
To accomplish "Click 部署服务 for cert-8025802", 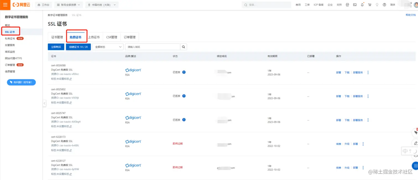I will [x=358, y=96].
